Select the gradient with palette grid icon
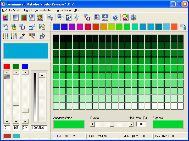189x141 pixels. pos(32,17)
